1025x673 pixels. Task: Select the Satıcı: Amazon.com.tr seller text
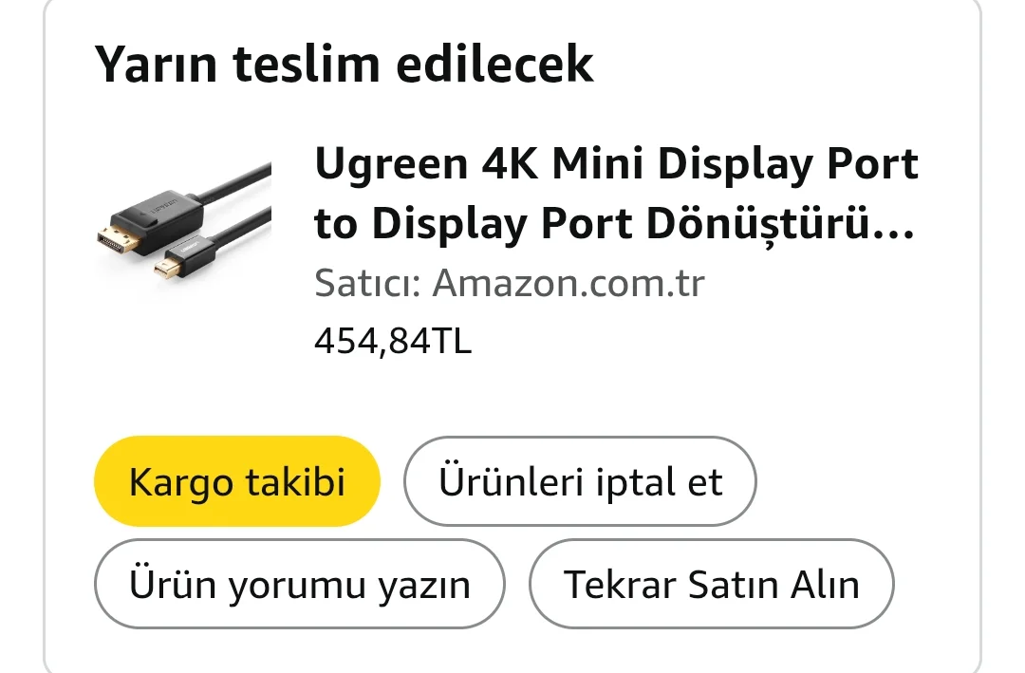(510, 283)
